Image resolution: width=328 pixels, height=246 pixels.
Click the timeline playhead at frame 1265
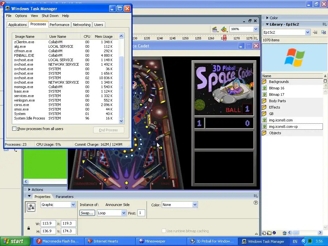pos(225,38)
